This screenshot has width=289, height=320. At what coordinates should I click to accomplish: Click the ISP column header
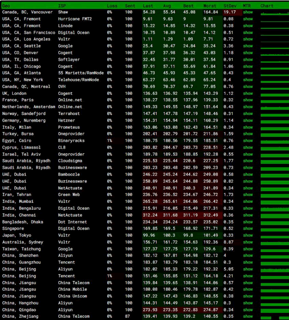tap(62, 6)
